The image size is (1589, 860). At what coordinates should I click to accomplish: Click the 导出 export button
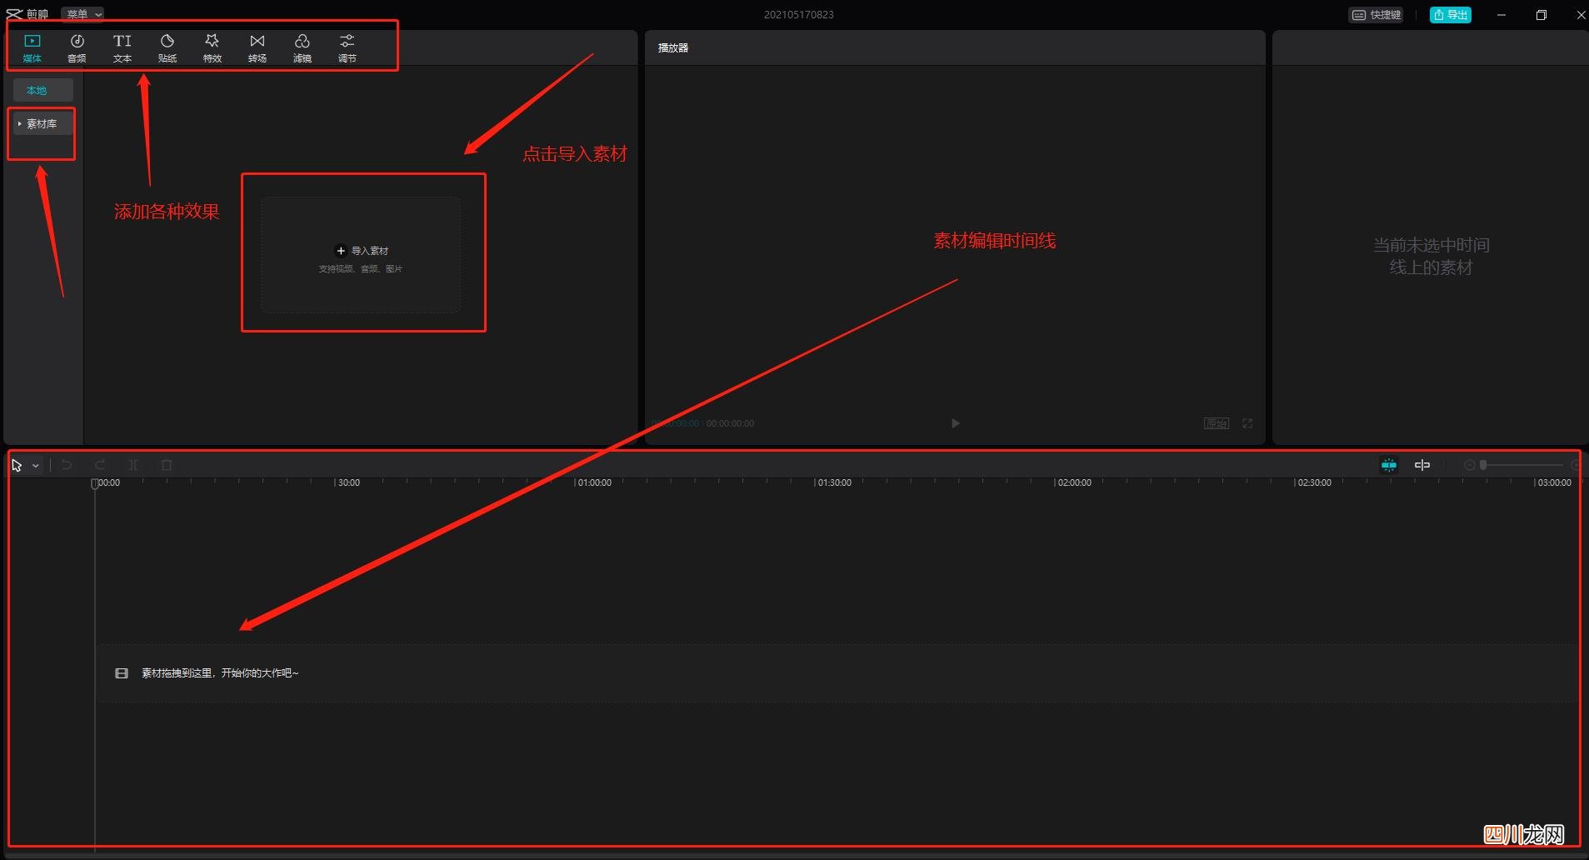coord(1451,15)
